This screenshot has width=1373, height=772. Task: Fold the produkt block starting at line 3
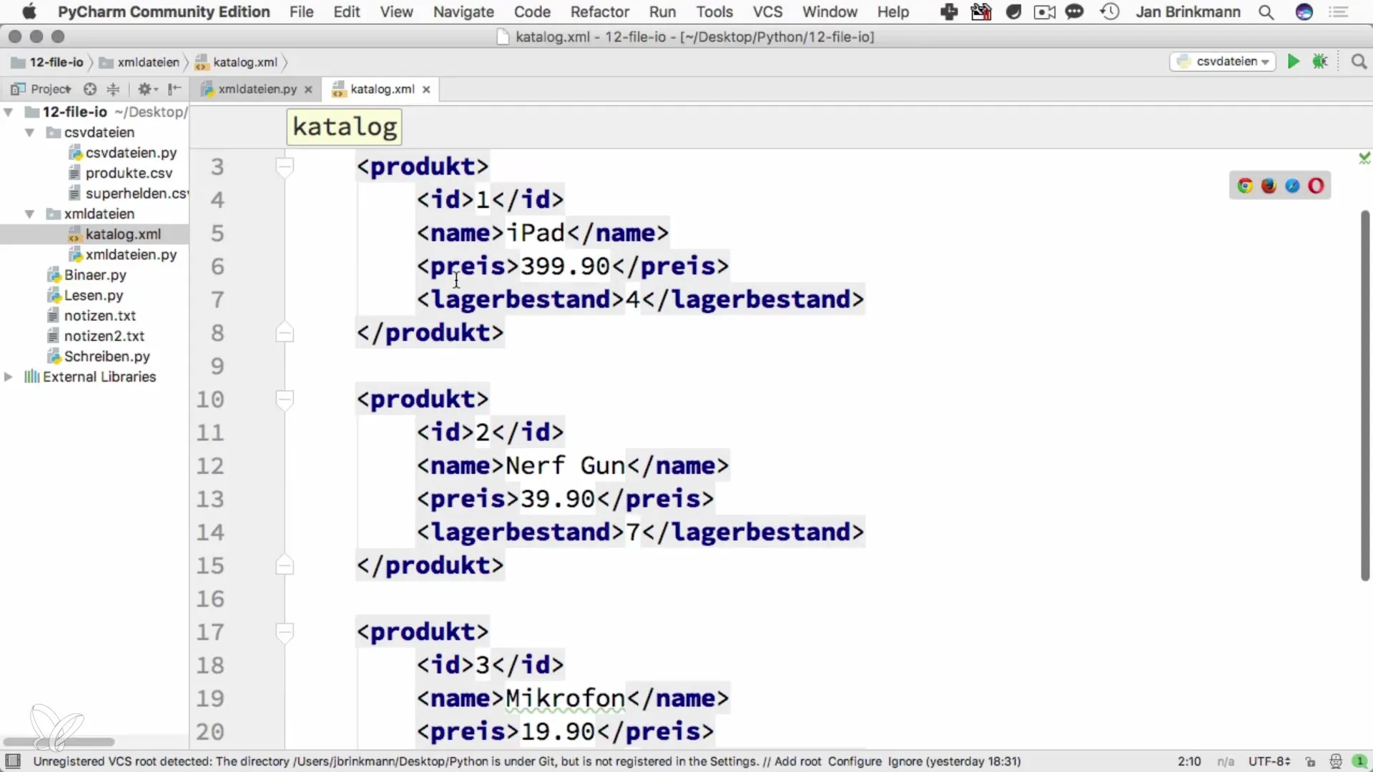coord(285,167)
